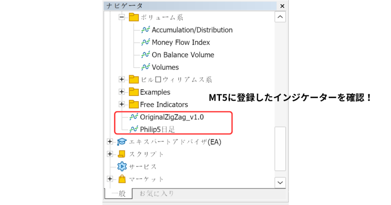Image resolution: width=391 pixels, height=205 pixels.
Task: Click the Expert Advisor graduation cap icon
Action: click(122, 142)
